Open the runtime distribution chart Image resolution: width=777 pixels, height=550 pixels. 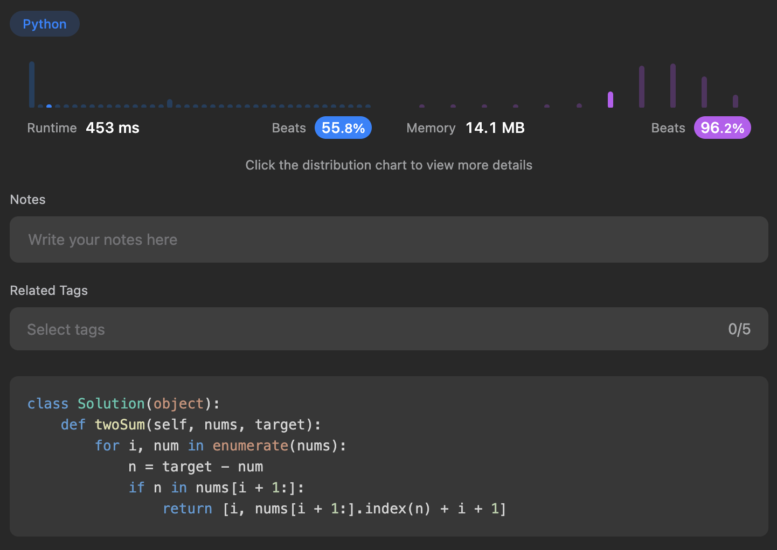(x=200, y=84)
